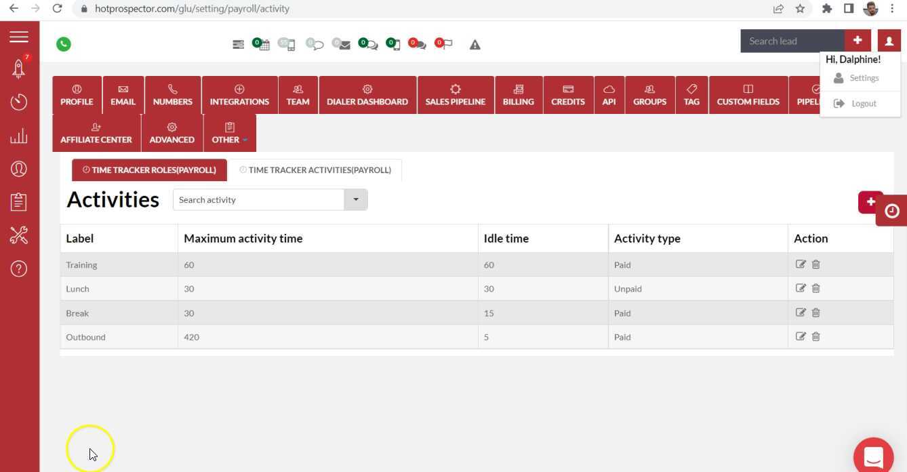Expand the OTHER settings dropdown
Image resolution: width=907 pixels, height=472 pixels.
pos(230,132)
